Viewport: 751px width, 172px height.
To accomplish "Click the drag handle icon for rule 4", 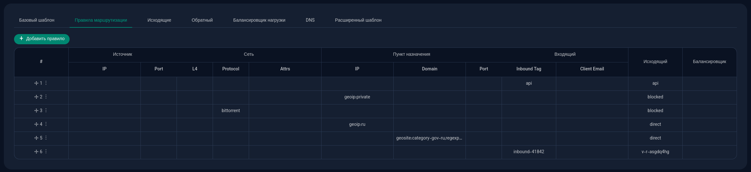I will point(36,124).
